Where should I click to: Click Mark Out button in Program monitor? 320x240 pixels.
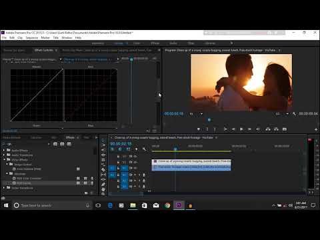(x=215, y=129)
